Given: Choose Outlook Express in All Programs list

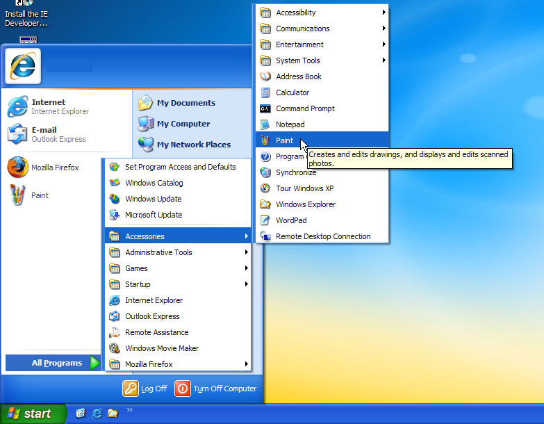Looking at the screenshot, I should pyautogui.click(x=178, y=316).
